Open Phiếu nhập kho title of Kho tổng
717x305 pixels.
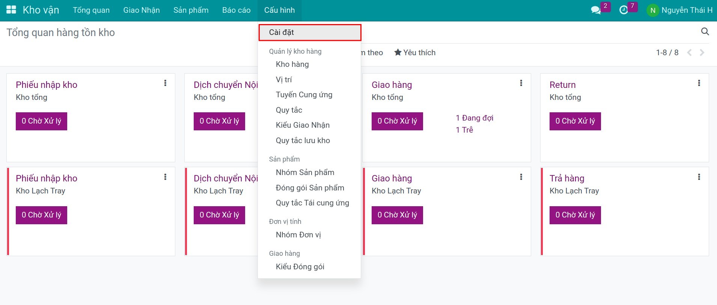tap(47, 85)
